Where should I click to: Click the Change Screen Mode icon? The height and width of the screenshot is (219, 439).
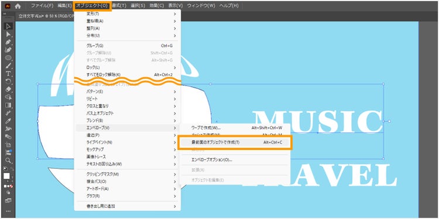click(8, 200)
